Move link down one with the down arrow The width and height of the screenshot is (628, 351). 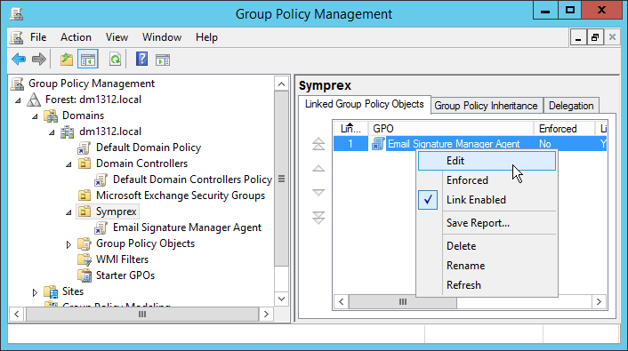coord(318,193)
